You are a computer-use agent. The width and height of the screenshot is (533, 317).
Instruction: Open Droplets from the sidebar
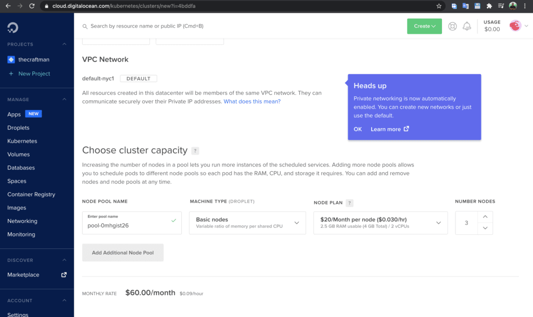coord(18,128)
